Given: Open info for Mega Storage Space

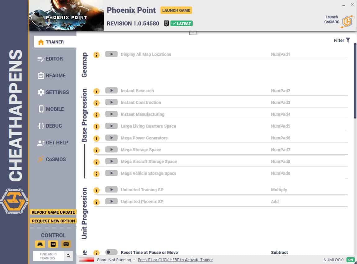Looking at the screenshot, I should 97,150.
